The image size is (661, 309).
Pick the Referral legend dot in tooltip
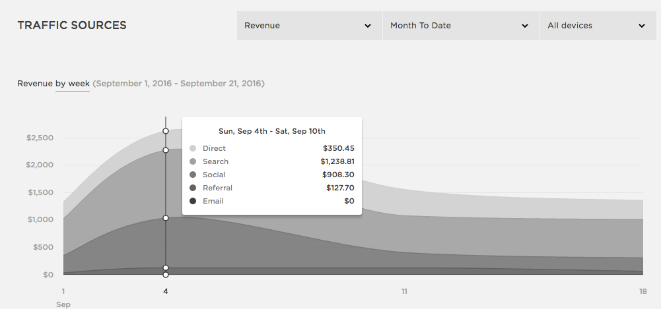tap(193, 188)
